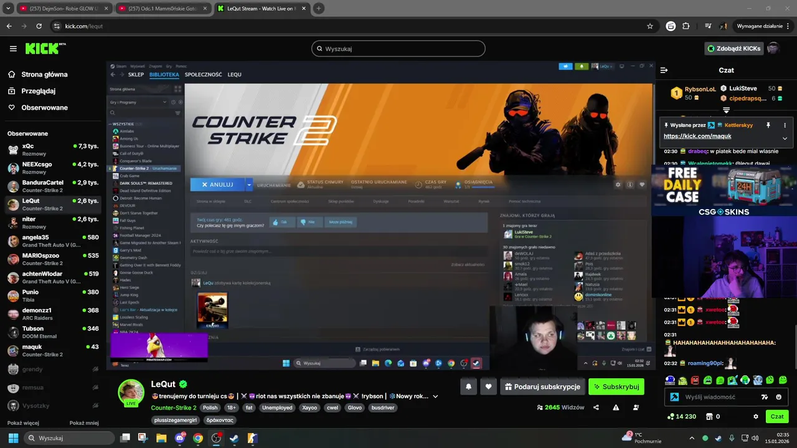
Task: Click the Windows taskbar Wyszukaj search box
Action: click(70, 438)
